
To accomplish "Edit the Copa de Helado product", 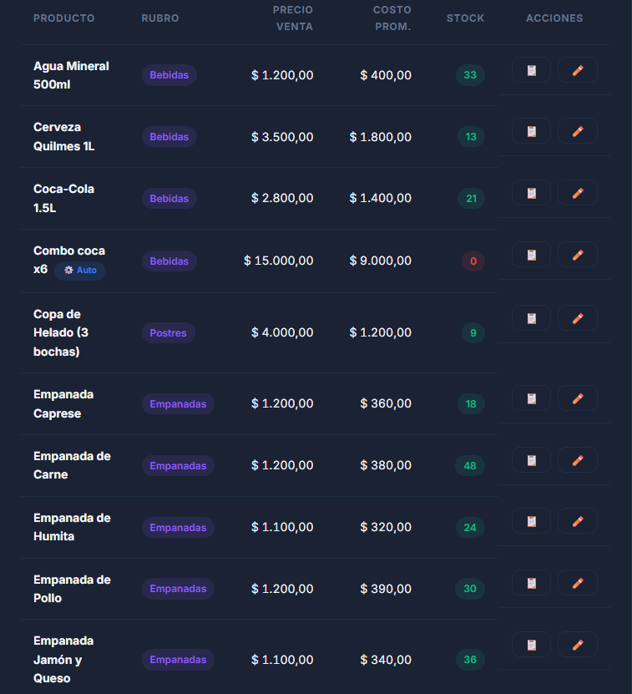I will [x=577, y=318].
